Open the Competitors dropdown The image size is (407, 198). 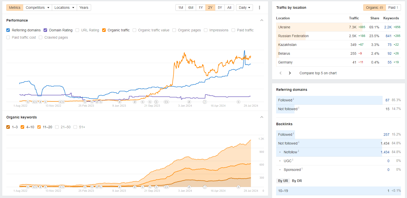point(37,8)
